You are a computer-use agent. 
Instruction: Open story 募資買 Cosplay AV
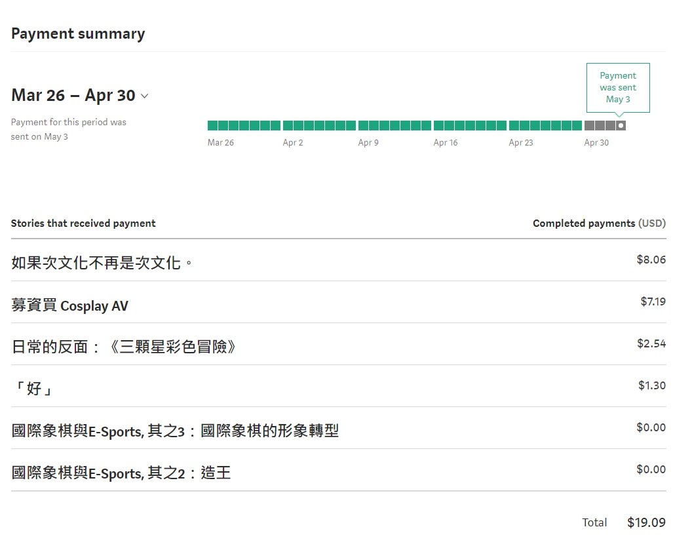(69, 305)
